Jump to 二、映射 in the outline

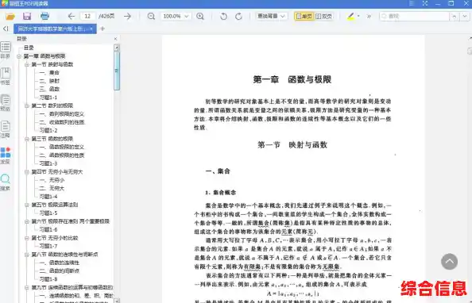tap(49, 81)
